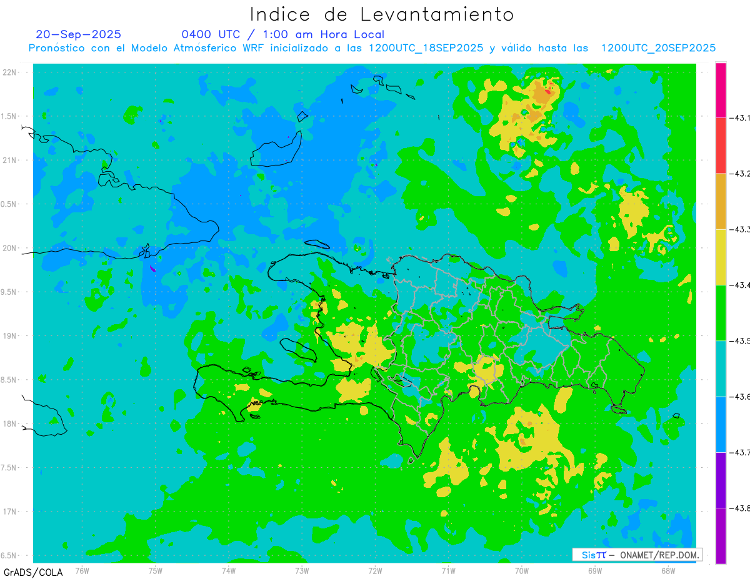
Task: Click the '20N' latitude label
Action: [x=11, y=248]
